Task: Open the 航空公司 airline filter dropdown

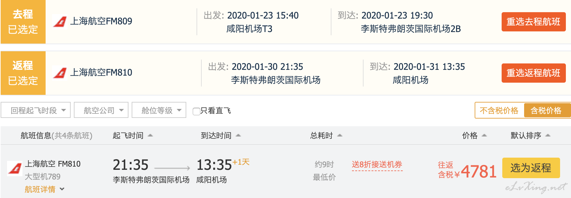Action: click(x=101, y=110)
